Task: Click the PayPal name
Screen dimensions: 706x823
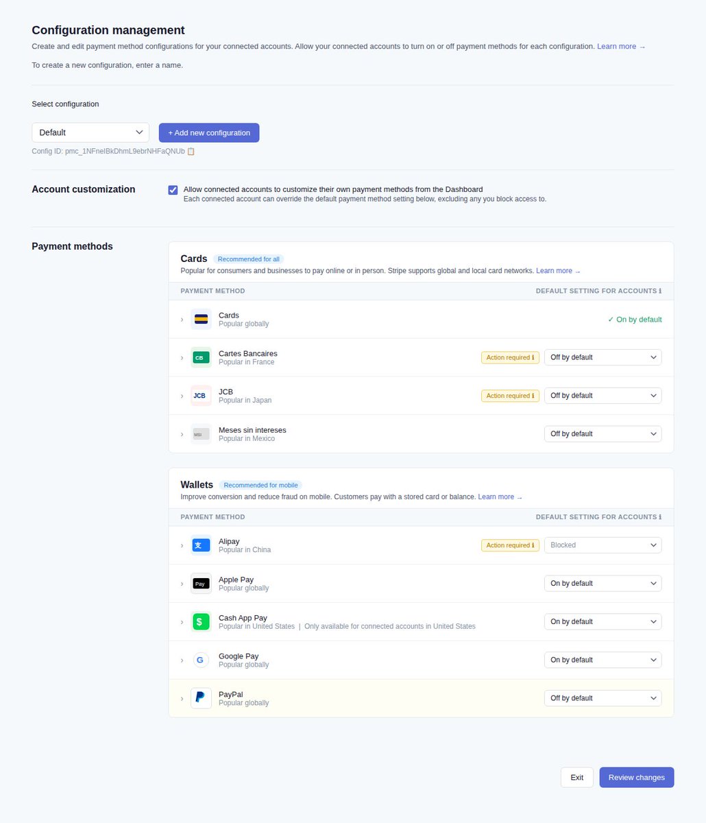Action: 231,695
